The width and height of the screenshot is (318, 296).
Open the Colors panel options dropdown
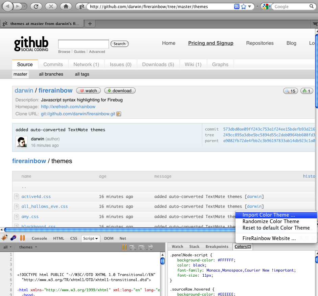click(249, 247)
